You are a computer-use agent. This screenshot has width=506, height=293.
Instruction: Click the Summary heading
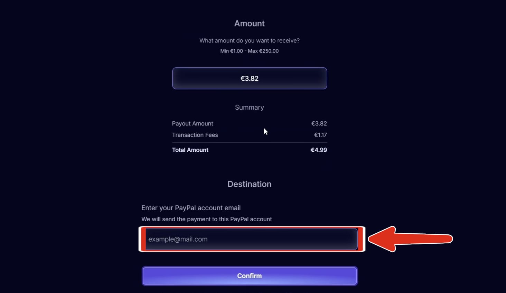click(x=250, y=108)
